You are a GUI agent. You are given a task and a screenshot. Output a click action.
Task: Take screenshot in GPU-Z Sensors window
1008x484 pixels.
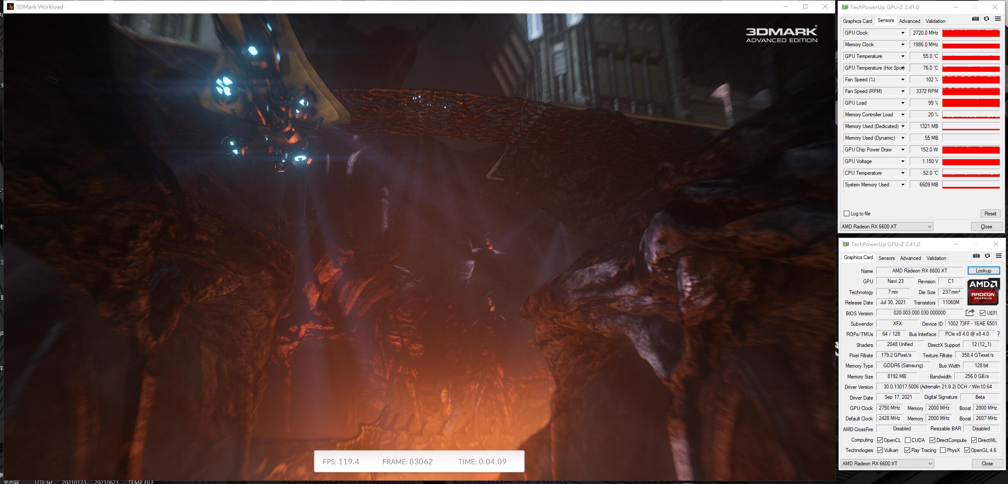click(x=975, y=19)
